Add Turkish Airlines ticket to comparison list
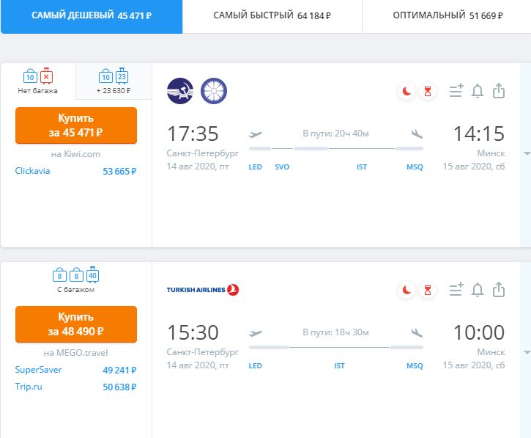 click(456, 290)
